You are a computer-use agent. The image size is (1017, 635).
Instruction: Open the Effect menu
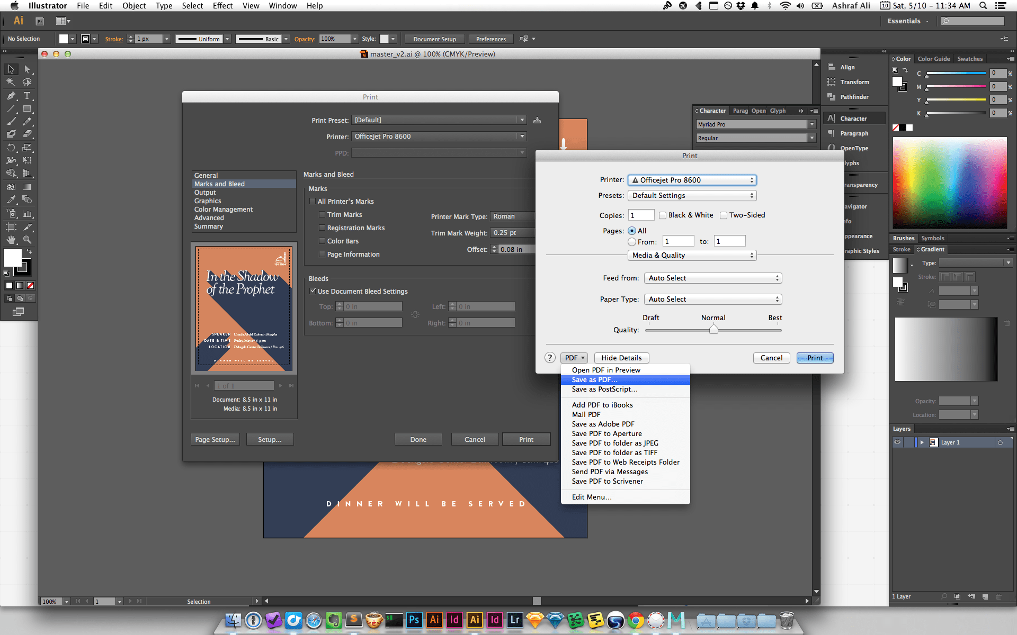click(x=222, y=6)
